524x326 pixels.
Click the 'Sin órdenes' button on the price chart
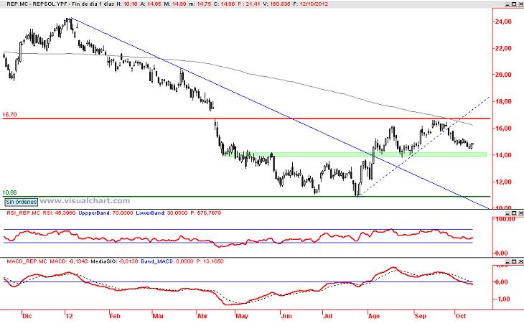coord(22,202)
